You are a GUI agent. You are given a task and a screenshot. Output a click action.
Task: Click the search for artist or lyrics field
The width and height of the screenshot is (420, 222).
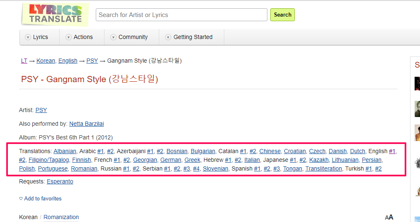(181, 15)
